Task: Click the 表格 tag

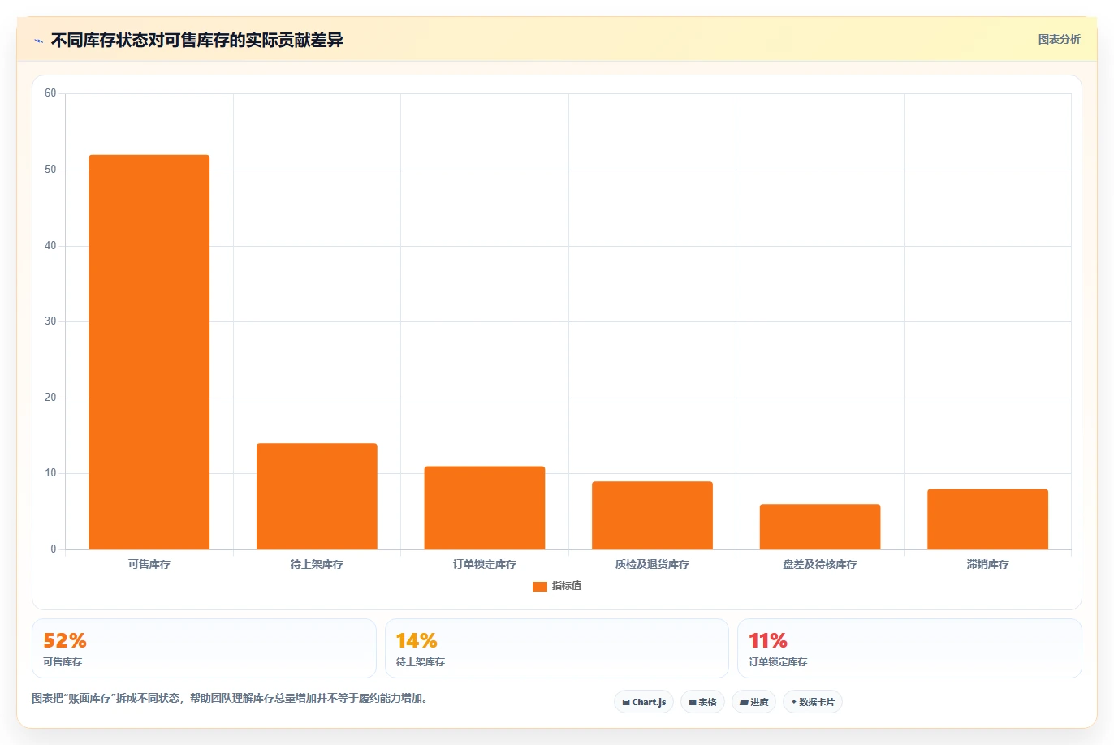Action: point(702,702)
